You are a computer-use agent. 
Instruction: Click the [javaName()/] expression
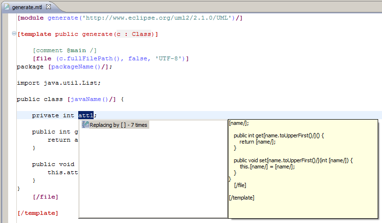(x=92, y=100)
